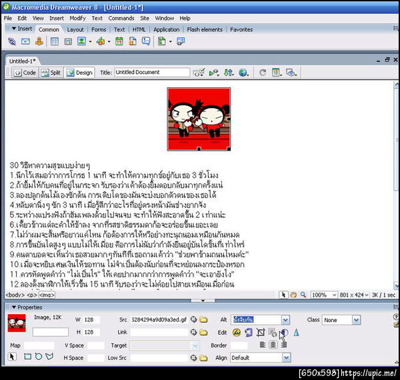This screenshot has width=400, height=380.
Task: Switch to Design view
Action: [x=79, y=73]
